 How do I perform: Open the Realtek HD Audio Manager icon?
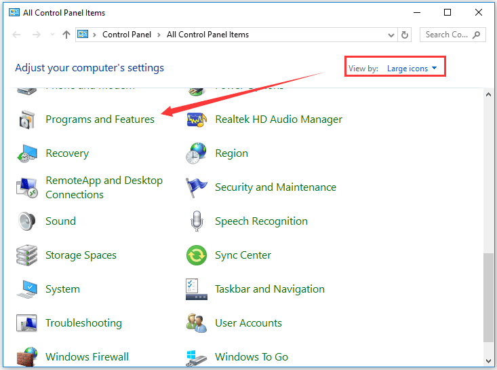(197, 119)
